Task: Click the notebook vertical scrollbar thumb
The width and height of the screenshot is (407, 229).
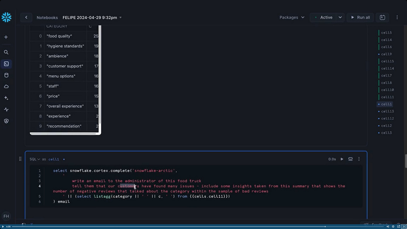Action: pos(405,161)
